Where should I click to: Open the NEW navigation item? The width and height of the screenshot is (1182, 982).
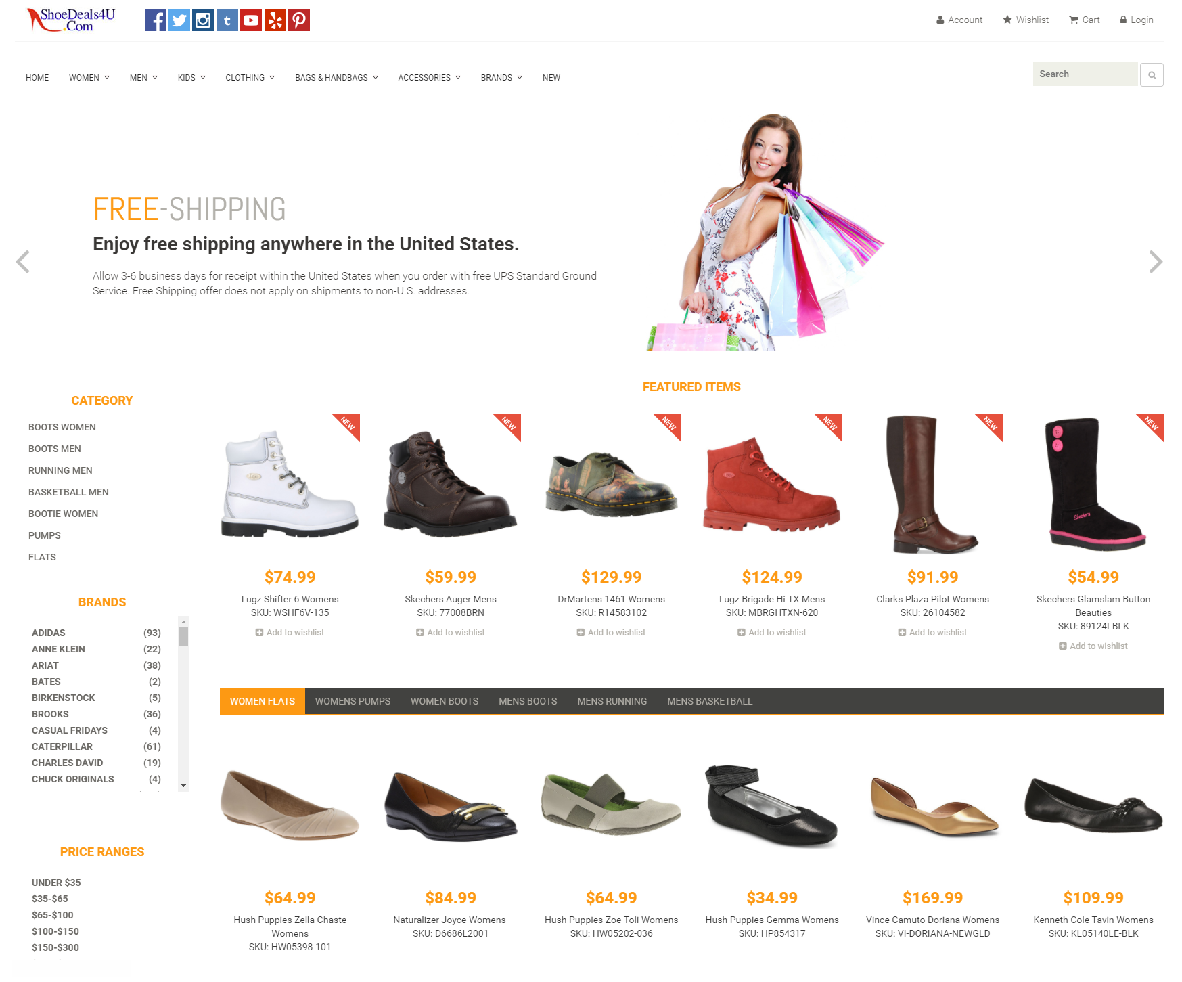551,78
